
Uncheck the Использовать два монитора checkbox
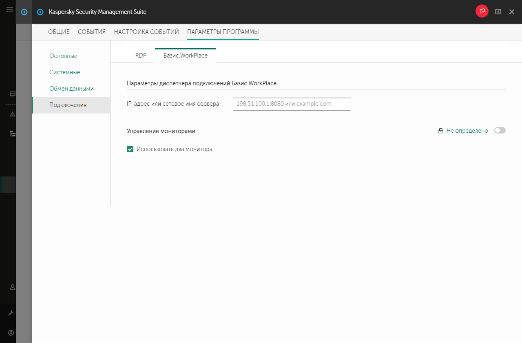[x=130, y=149]
